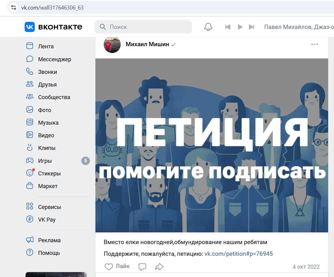The image size is (334, 277).
Task: Share the post with arrow icon
Action: click(159, 267)
